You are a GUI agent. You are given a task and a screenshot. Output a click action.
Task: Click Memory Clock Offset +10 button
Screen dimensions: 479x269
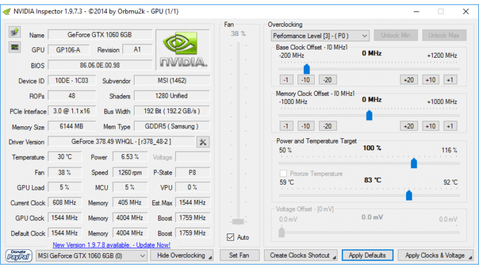[x=431, y=126]
